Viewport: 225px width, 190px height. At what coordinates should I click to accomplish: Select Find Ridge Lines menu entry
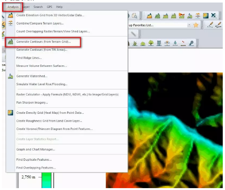point(29,58)
